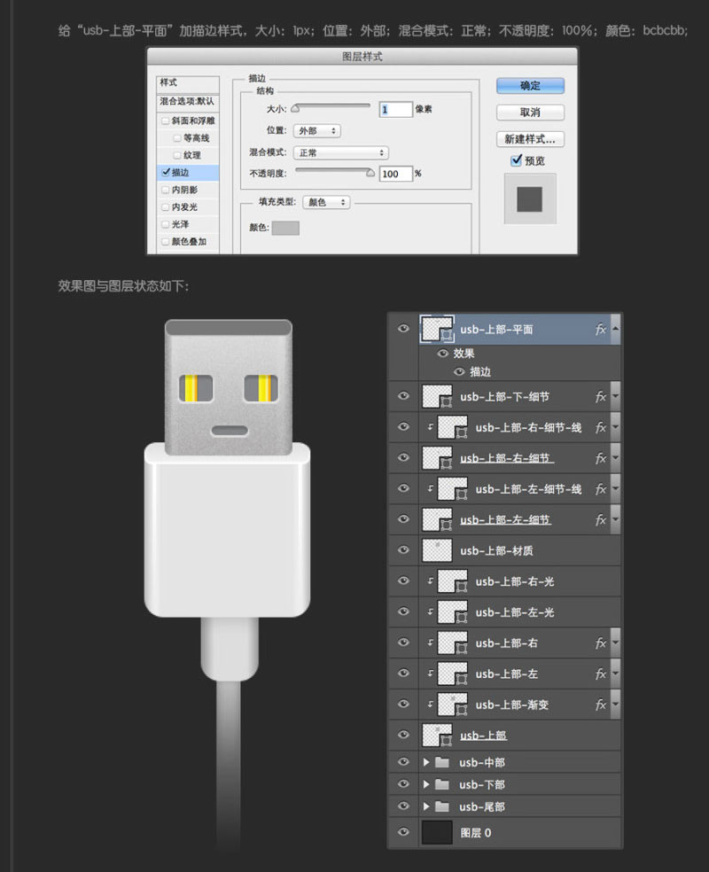Click the folder icon of usb-尾部 group
Screen dimensions: 709x872
click(x=443, y=806)
